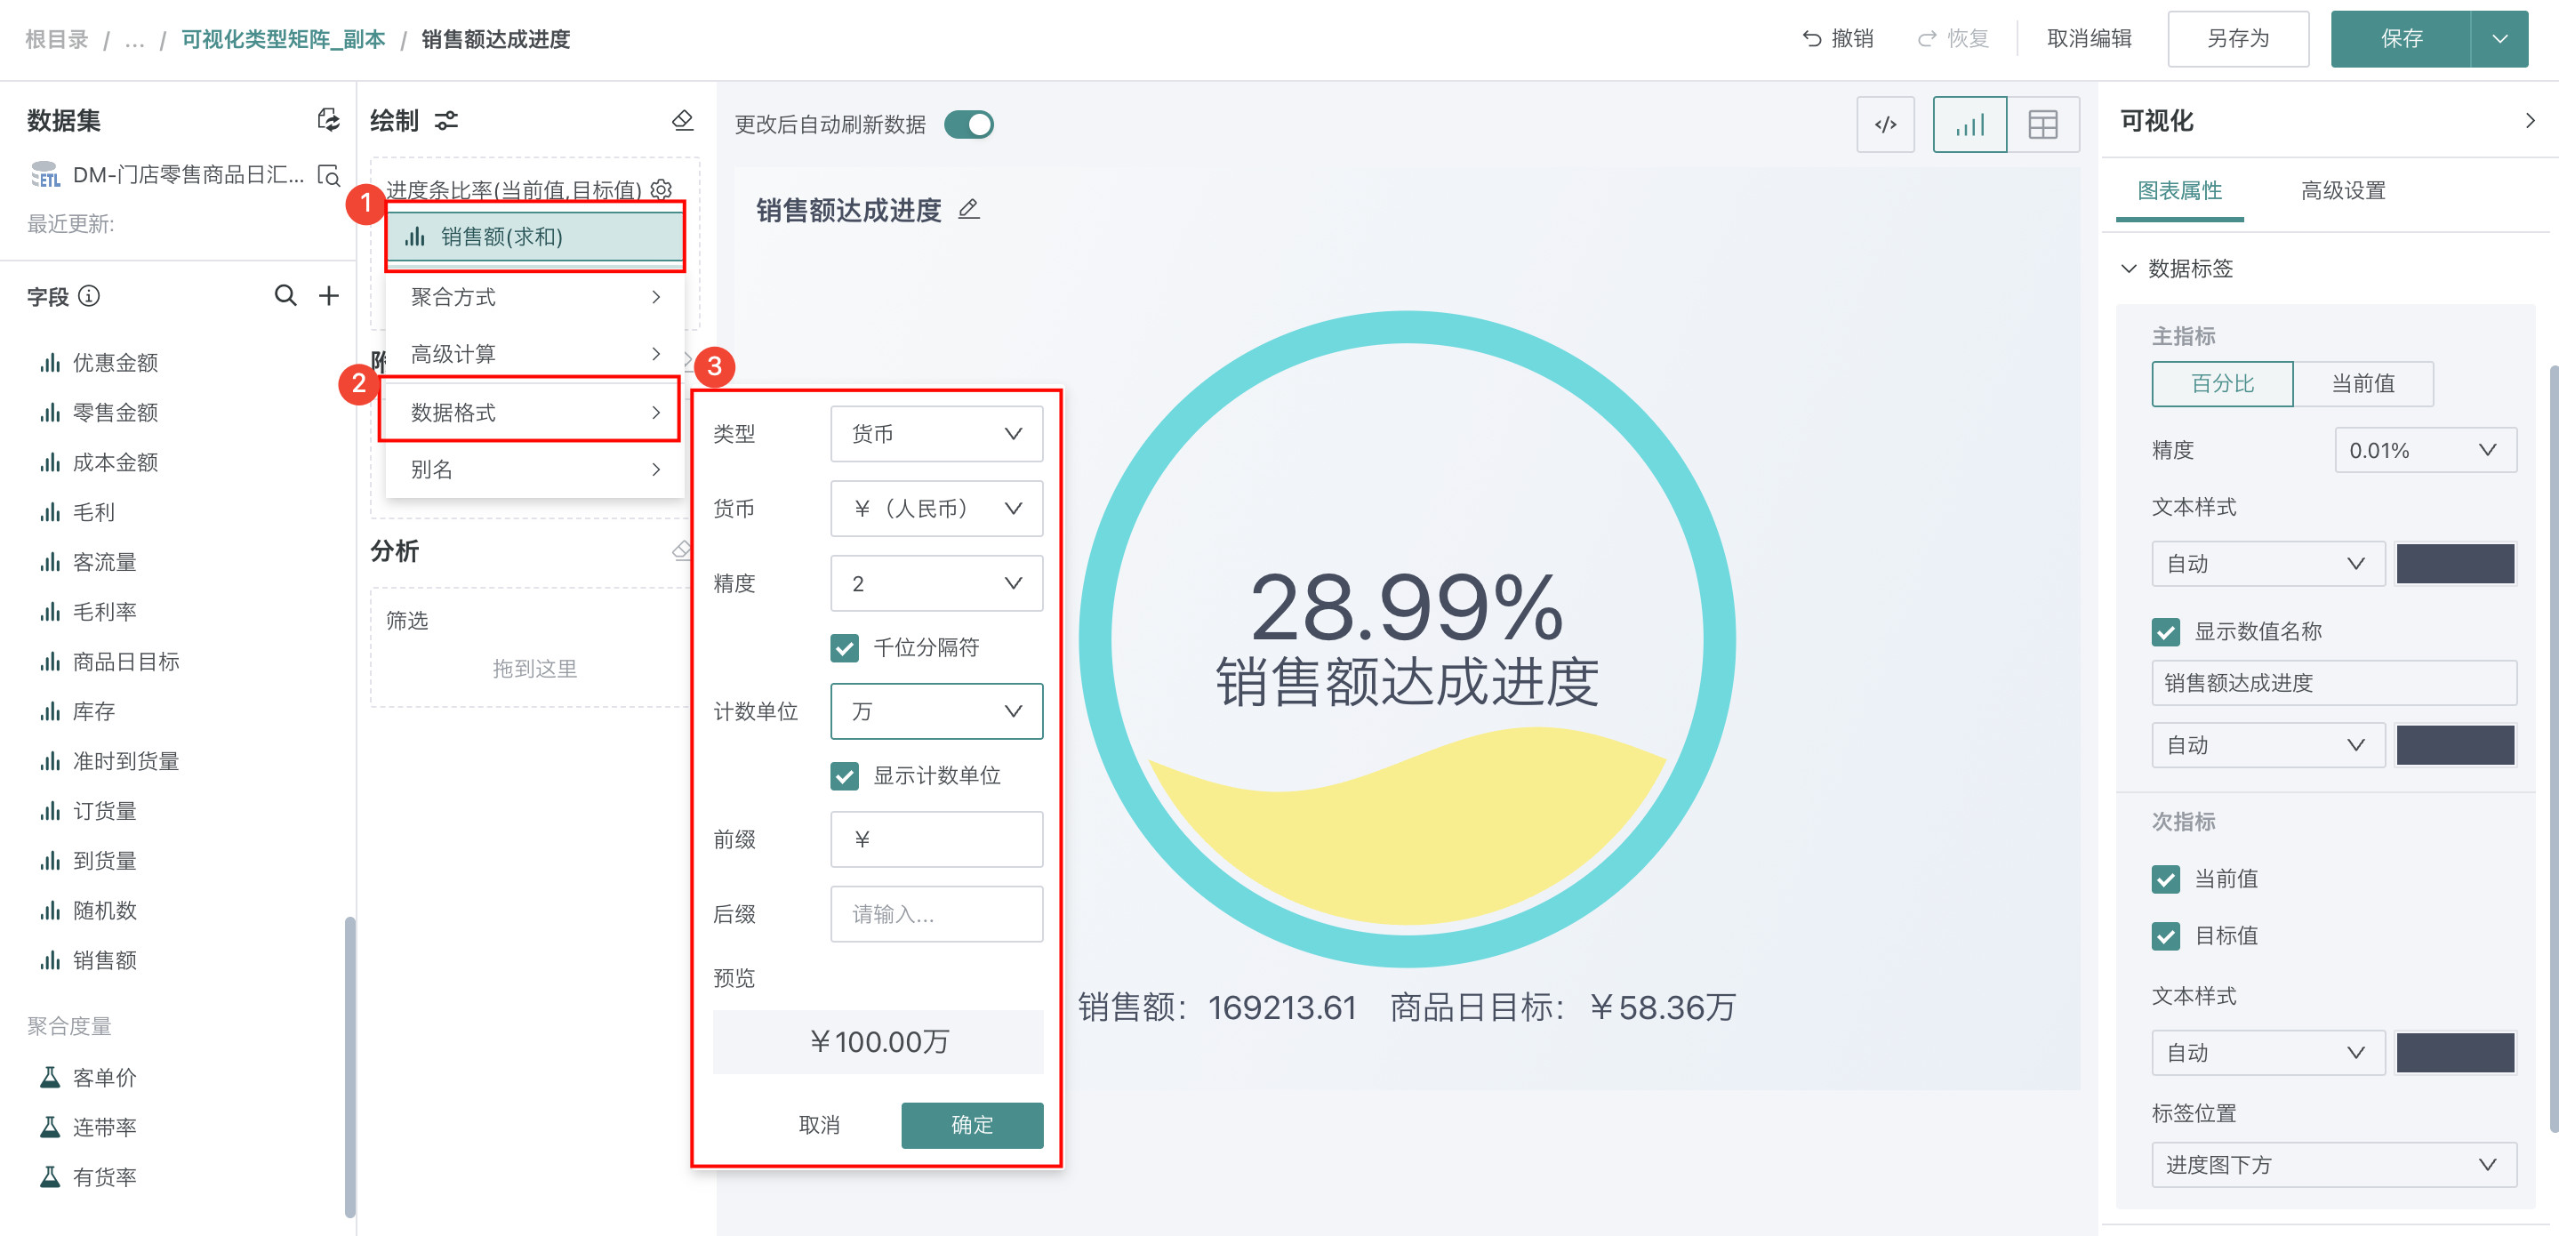The width and height of the screenshot is (2559, 1236).
Task: Toggle auto refresh data switch
Action: point(968,125)
